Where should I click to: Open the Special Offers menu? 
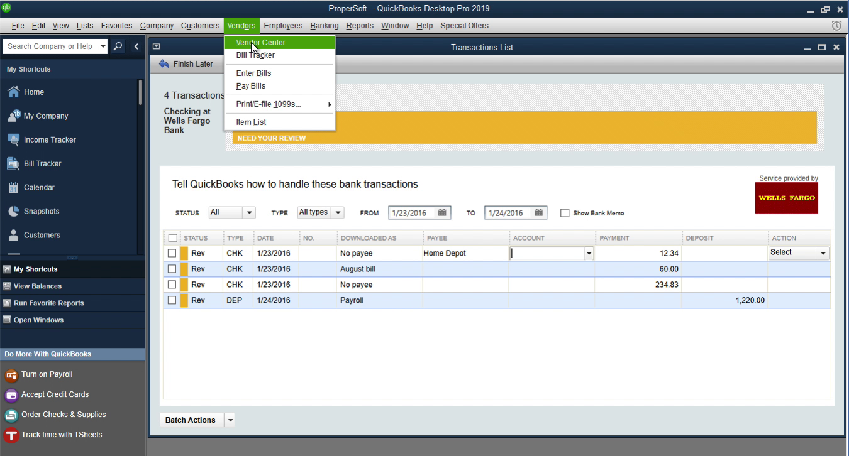[x=464, y=26]
